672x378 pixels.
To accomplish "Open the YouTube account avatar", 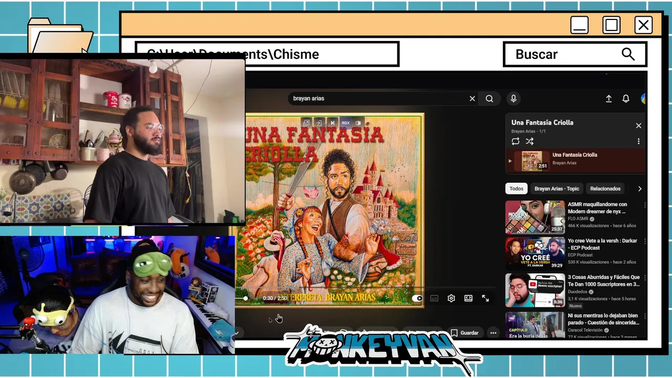I will coord(644,99).
